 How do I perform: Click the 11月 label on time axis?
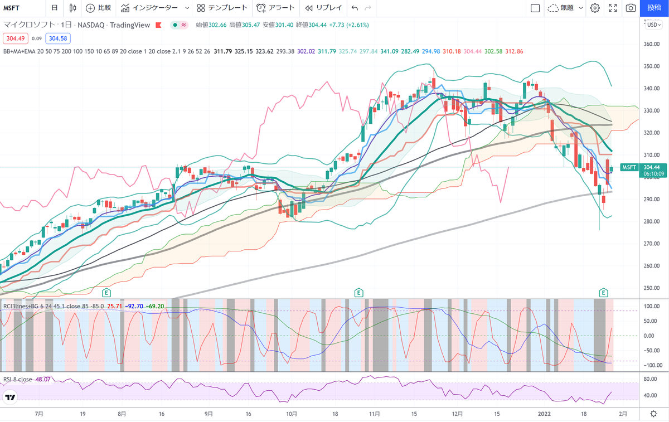[x=374, y=414]
